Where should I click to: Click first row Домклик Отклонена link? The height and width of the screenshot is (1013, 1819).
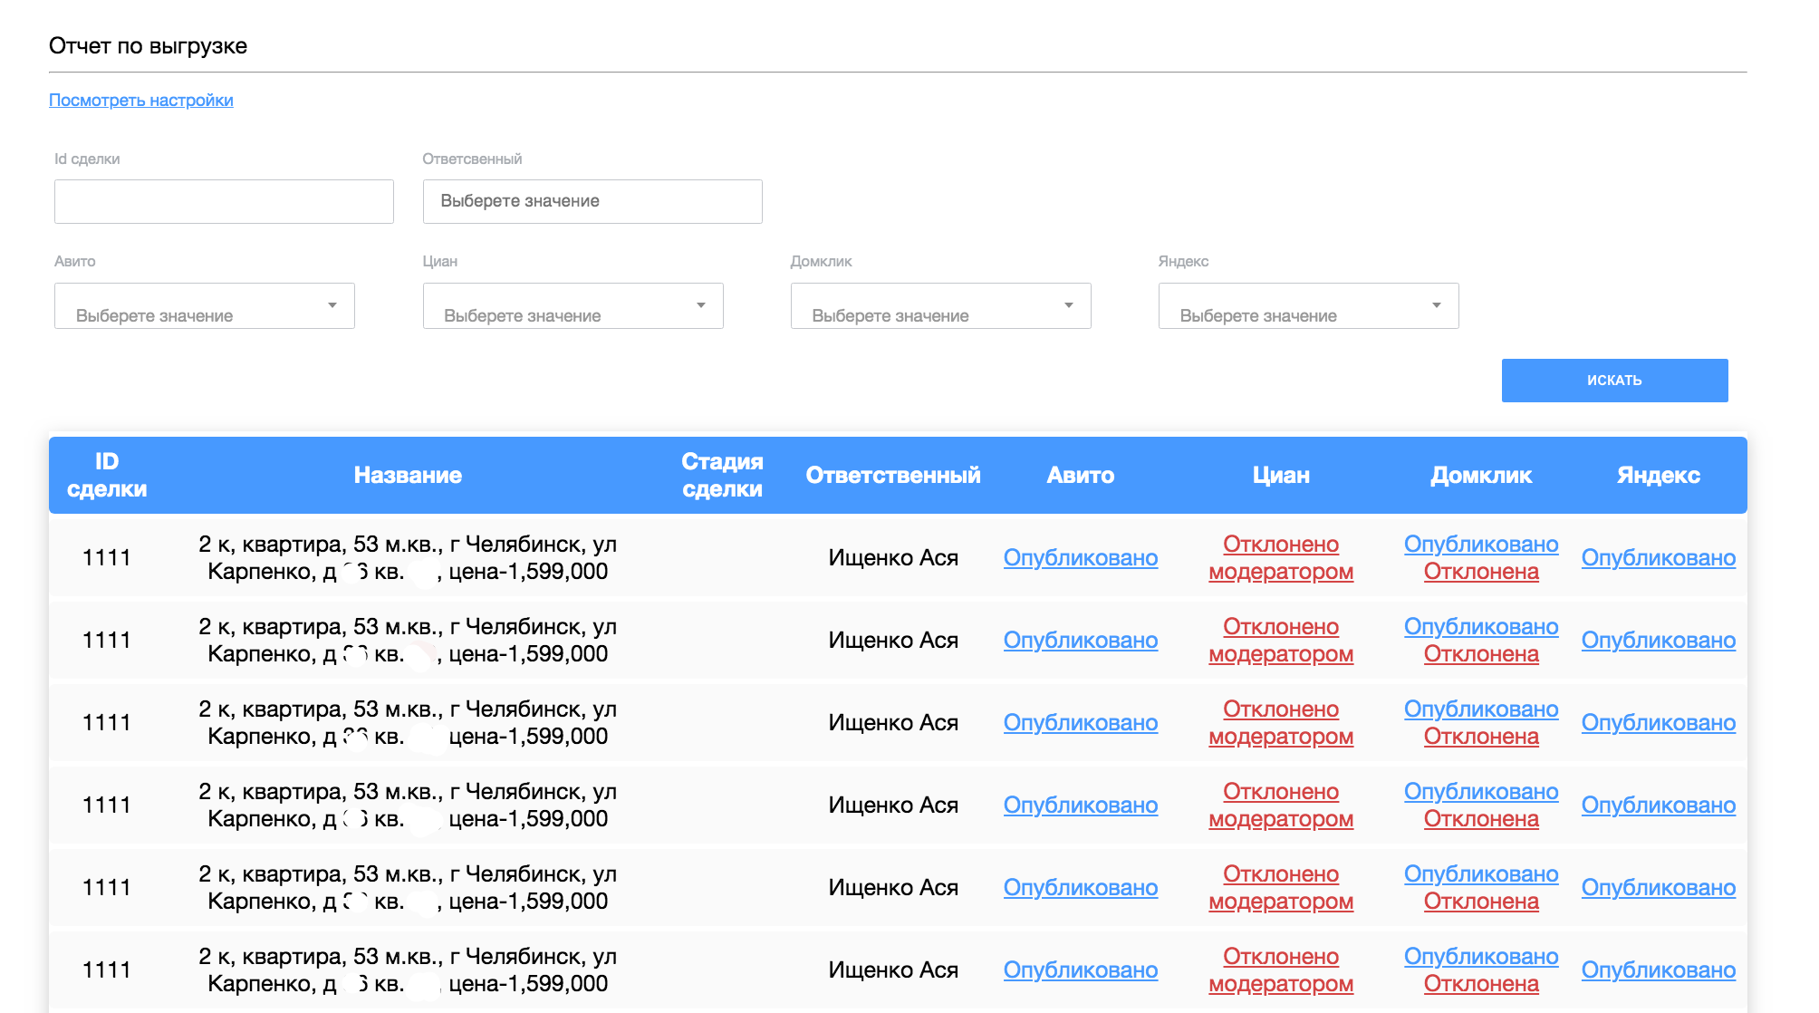1480,573
